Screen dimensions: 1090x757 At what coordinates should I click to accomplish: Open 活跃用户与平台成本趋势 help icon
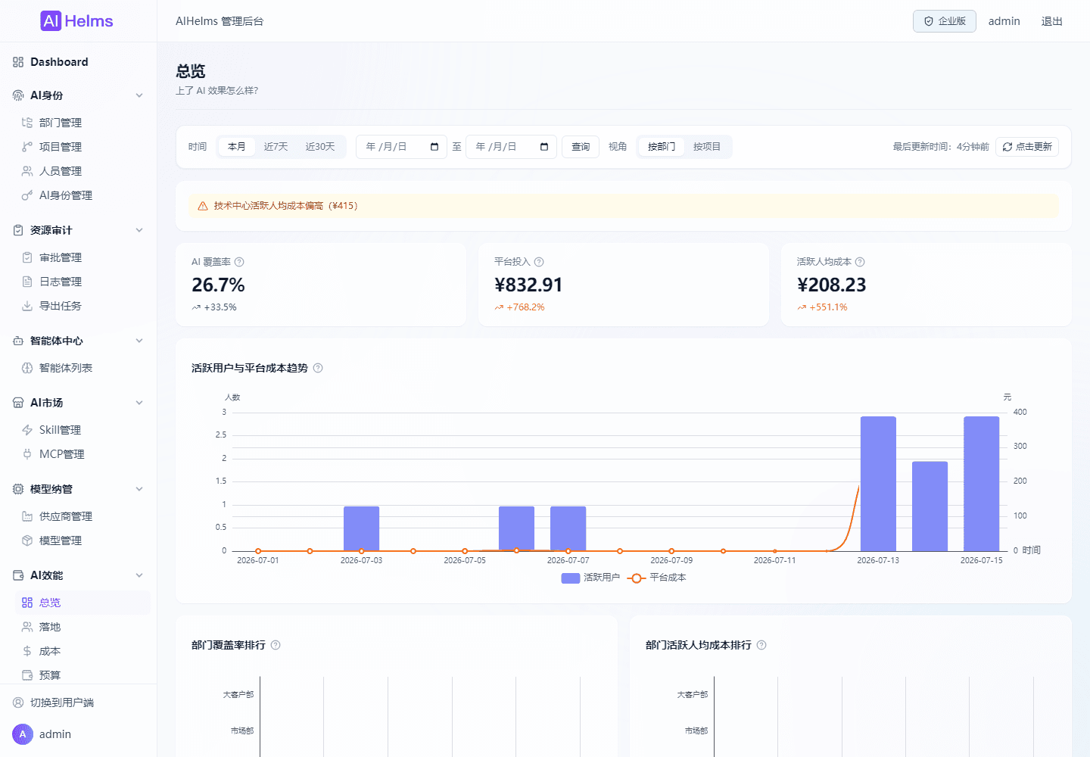tap(318, 368)
